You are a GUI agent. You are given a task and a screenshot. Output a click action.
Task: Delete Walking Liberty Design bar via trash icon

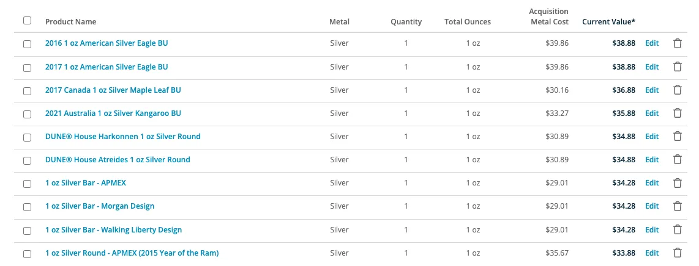(677, 229)
